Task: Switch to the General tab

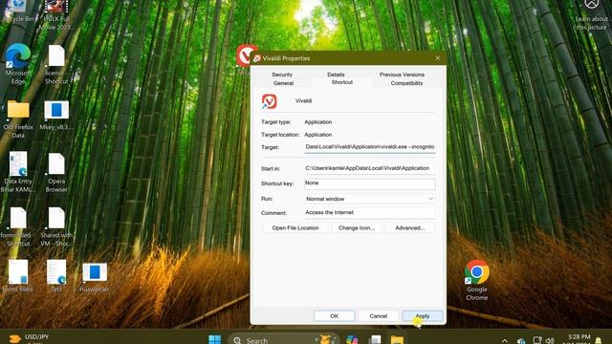Action: point(283,83)
